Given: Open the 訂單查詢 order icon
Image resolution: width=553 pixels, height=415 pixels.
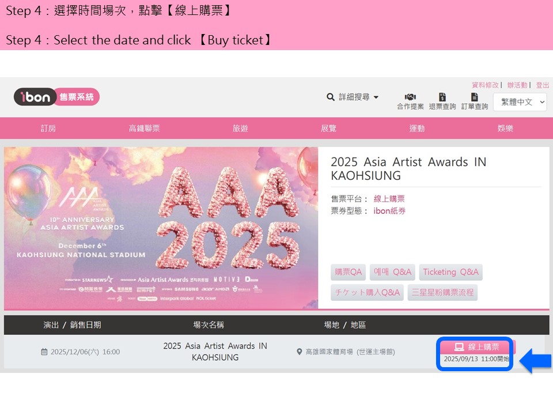Looking at the screenshot, I should click(x=474, y=97).
